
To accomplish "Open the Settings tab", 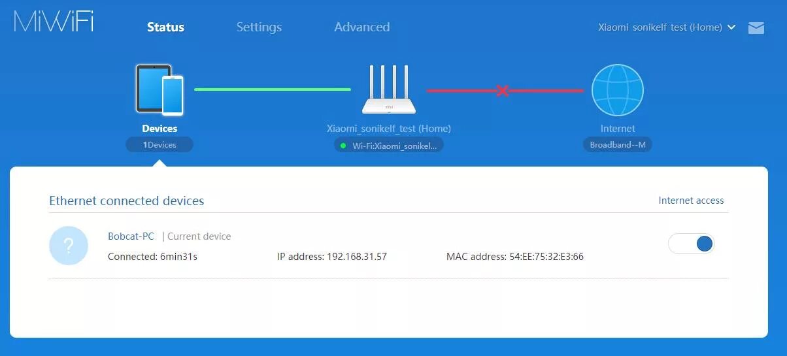I will [259, 27].
